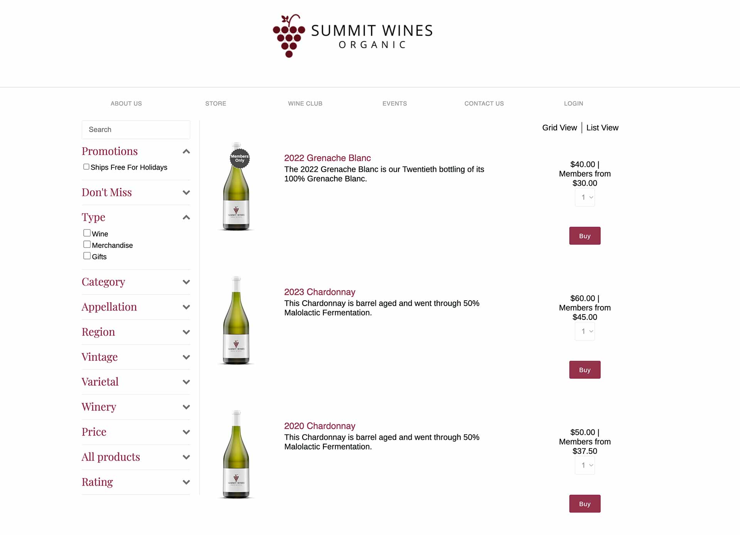Buy the 2023 Chardonnay
The image size is (740, 535).
tap(585, 370)
